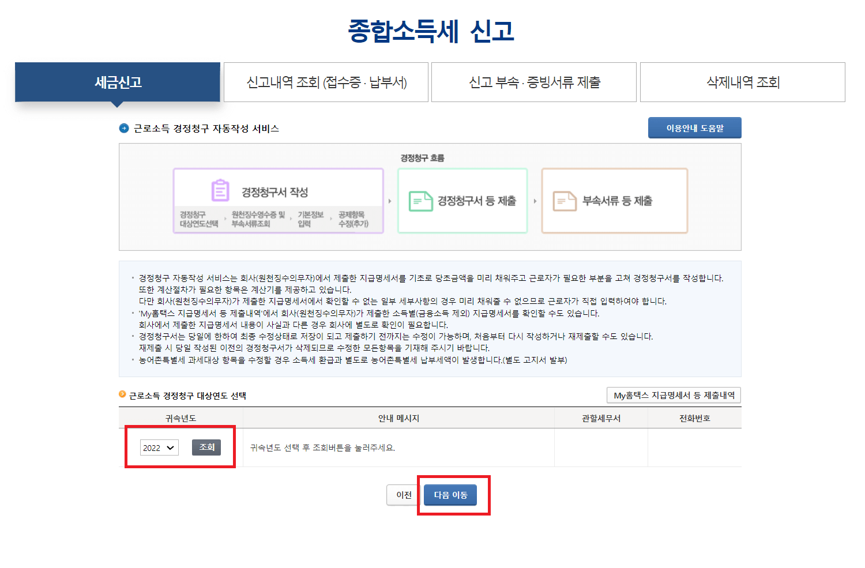Image resolution: width=865 pixels, height=568 pixels.
Task: Click the notice line starting 'My홈택스 지급명세서 등 제출내역'에서
Action: tap(369, 313)
